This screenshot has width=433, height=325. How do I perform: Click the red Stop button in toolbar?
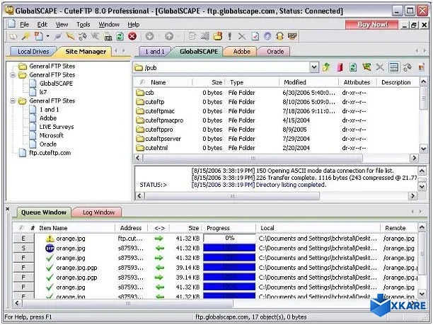click(x=132, y=36)
